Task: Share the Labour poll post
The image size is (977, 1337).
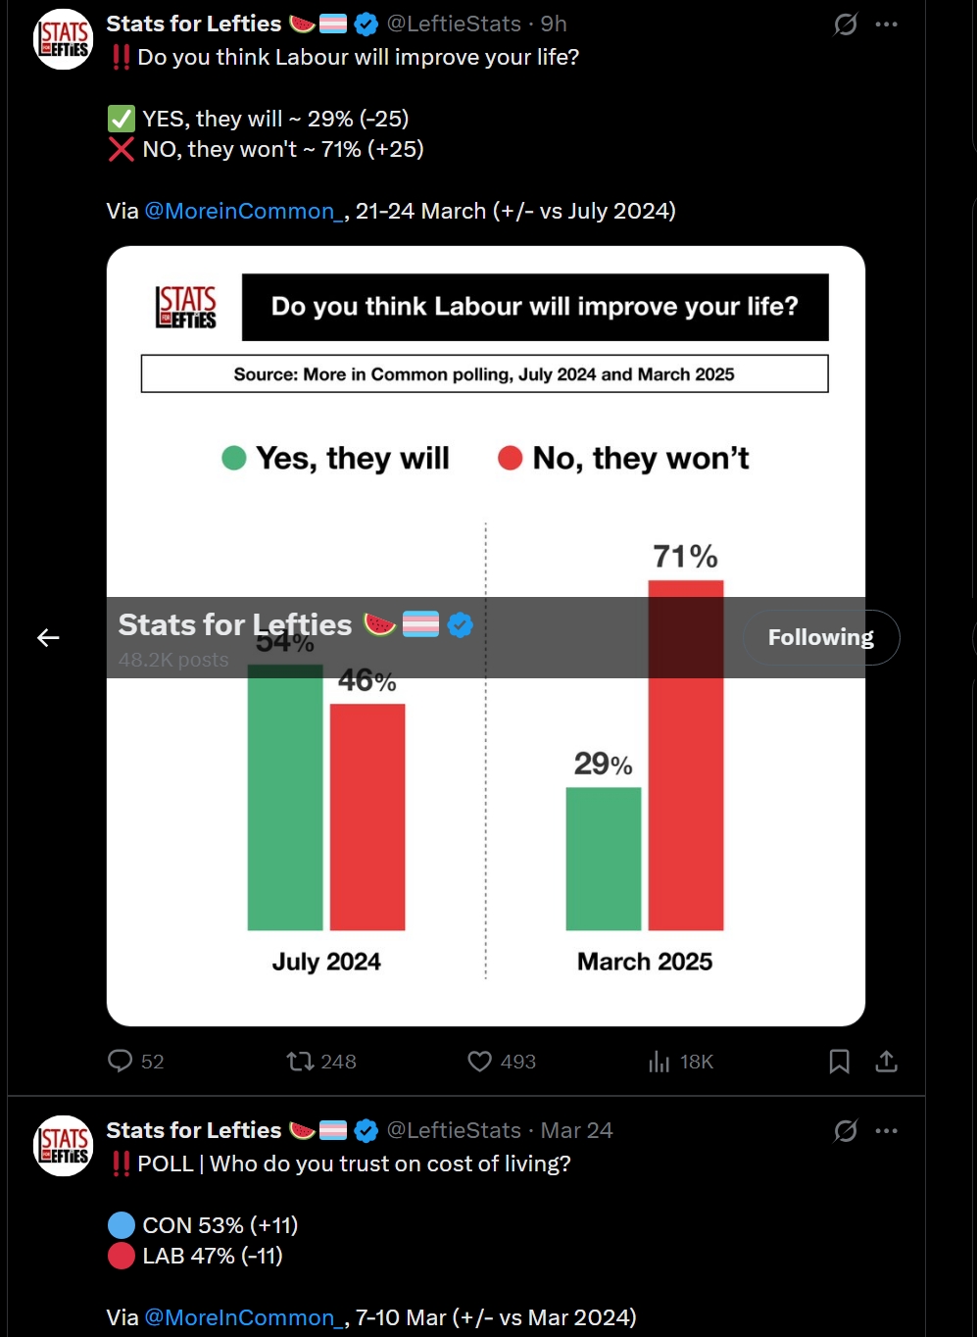Action: [x=887, y=1062]
